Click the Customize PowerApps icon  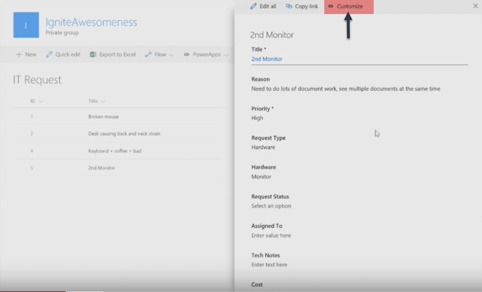[331, 6]
